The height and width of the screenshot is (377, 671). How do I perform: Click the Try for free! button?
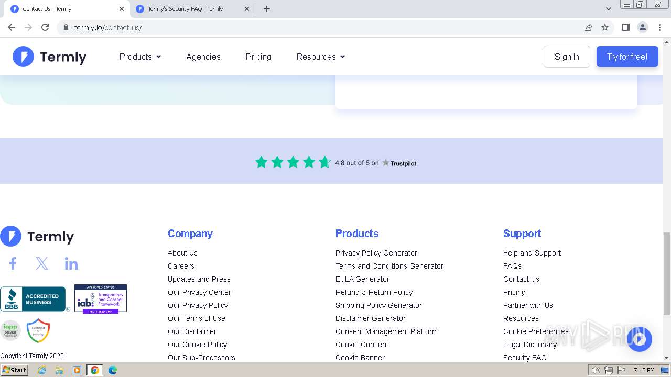click(x=627, y=57)
